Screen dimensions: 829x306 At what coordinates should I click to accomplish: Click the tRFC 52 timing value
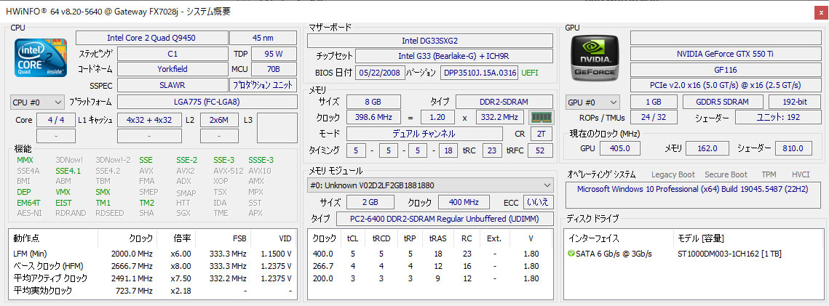click(540, 151)
